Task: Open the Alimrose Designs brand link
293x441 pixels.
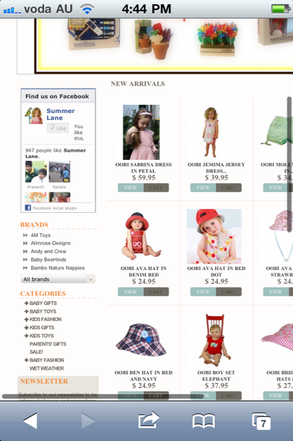Action: (x=50, y=243)
